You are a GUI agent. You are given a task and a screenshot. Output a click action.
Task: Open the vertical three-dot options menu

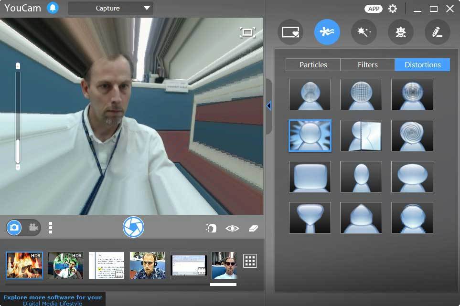click(50, 228)
